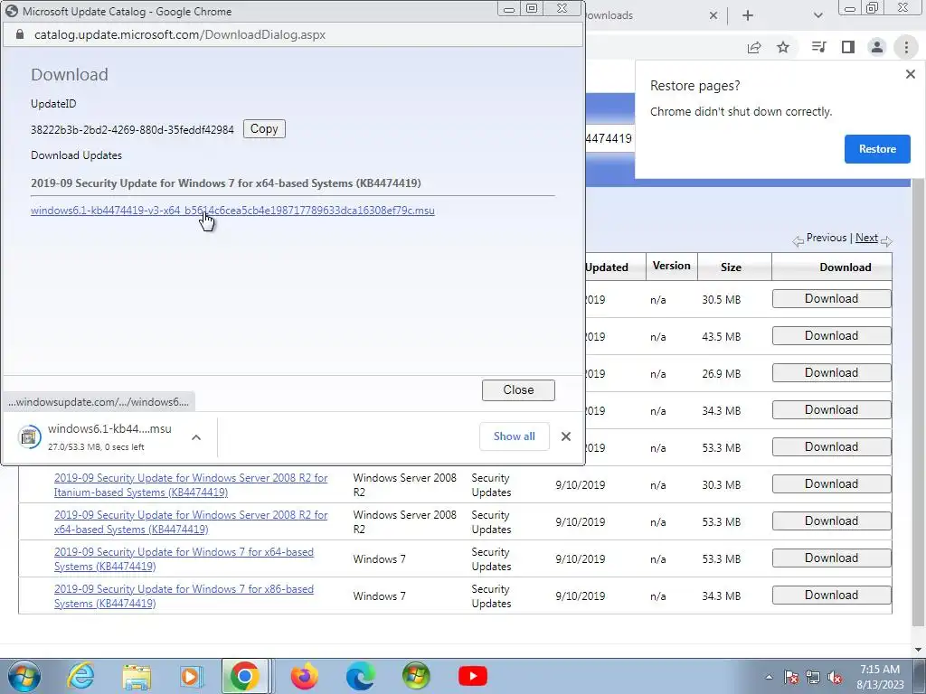Dismiss the download bar with the X
Viewport: 926px width, 694px height.
tap(566, 436)
